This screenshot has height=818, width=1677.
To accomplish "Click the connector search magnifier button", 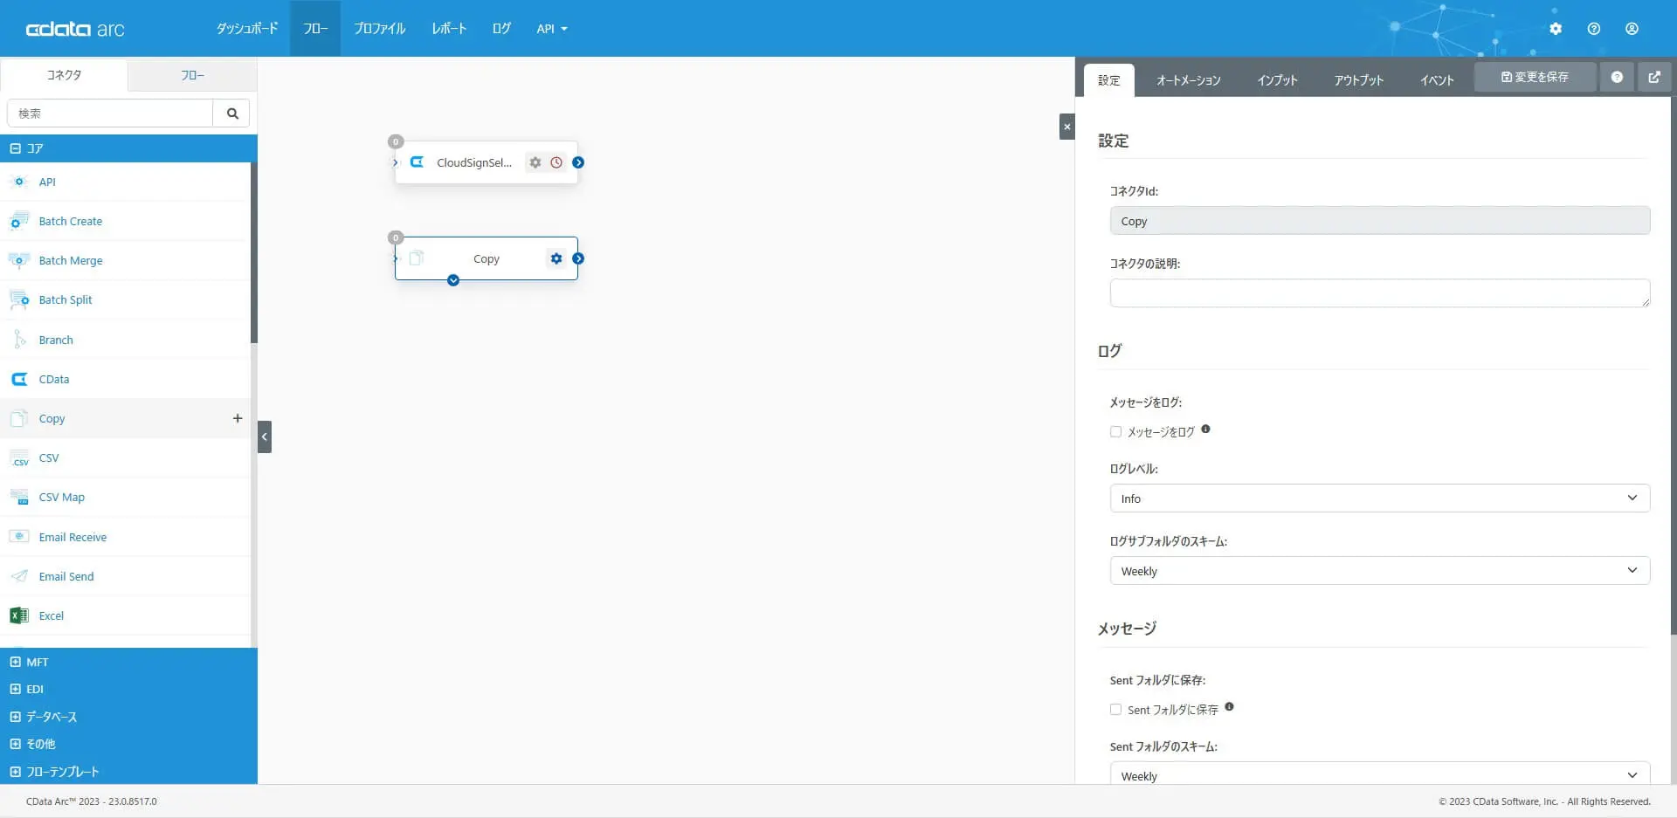I will point(232,113).
